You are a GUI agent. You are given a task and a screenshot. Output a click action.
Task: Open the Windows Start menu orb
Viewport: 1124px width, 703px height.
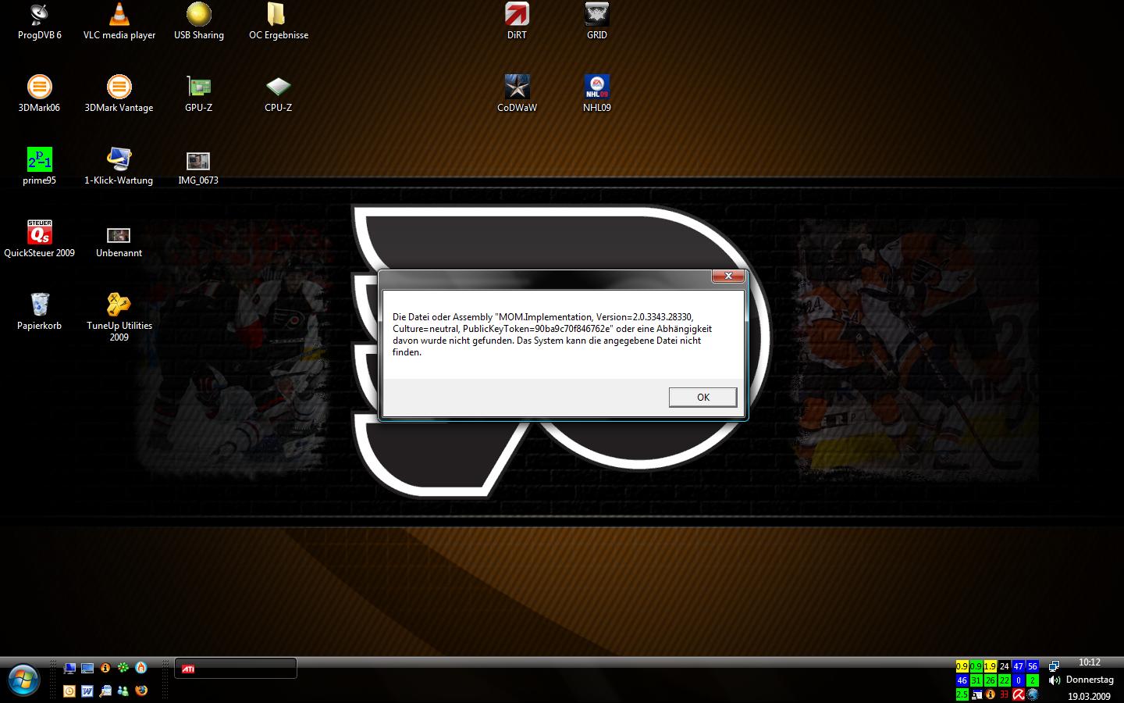tap(23, 680)
